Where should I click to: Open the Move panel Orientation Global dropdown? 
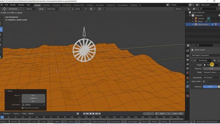pyautogui.click(x=33, y=105)
